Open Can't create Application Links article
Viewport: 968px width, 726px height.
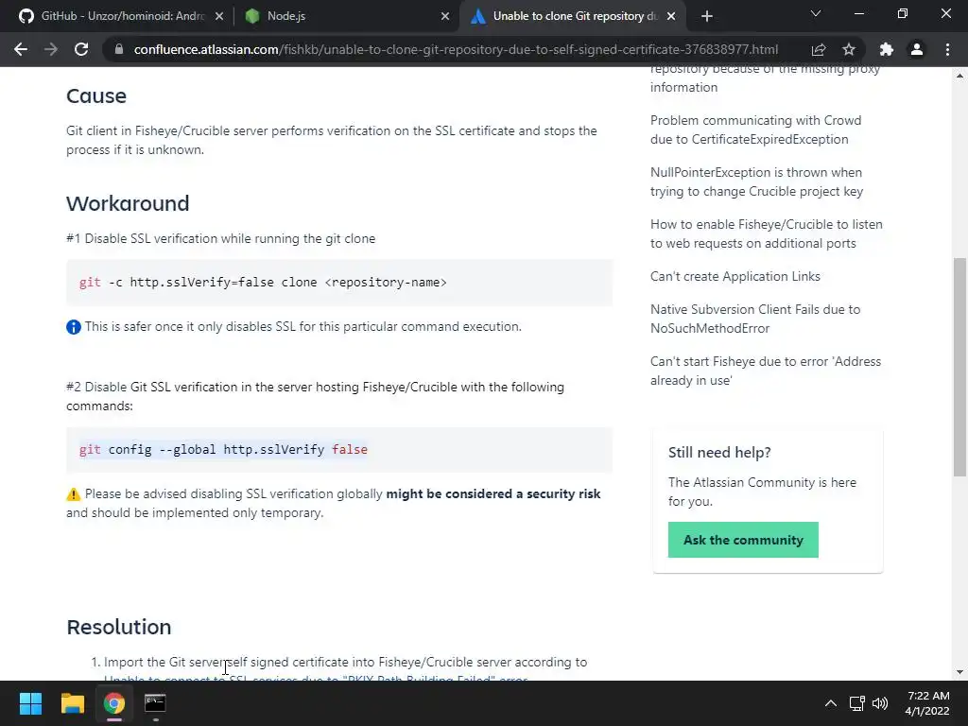(x=735, y=276)
